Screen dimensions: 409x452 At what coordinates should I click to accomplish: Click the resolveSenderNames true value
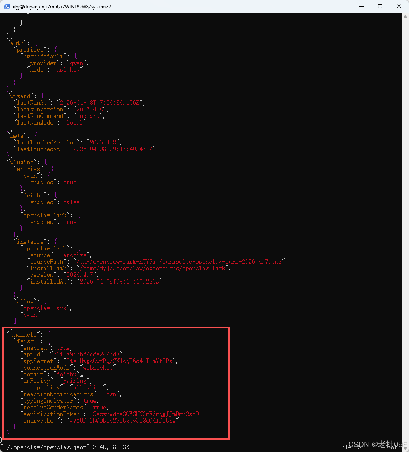click(99, 408)
